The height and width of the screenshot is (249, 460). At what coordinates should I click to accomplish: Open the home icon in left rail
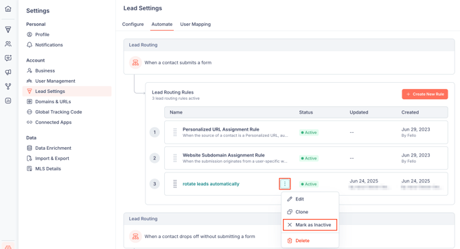coord(8,9)
